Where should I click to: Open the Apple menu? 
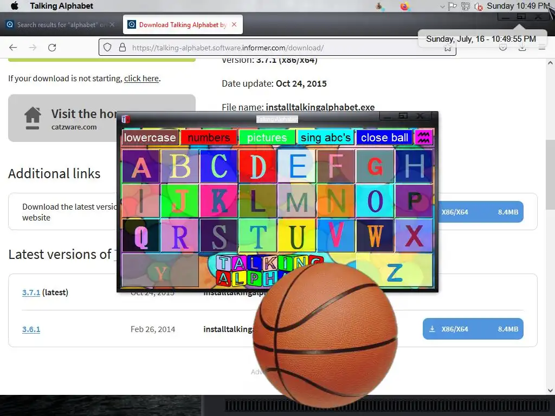[15, 6]
